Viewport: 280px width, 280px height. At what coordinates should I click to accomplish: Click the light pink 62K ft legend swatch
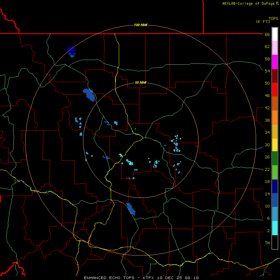click(275, 48)
